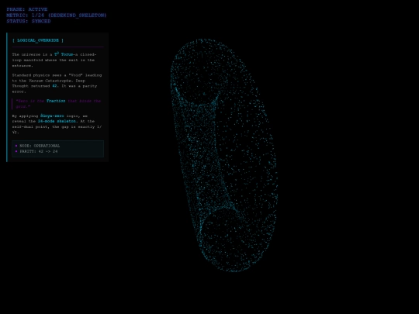
Task: Click the highlighted number '42' in the paragraph
Action: (54, 86)
